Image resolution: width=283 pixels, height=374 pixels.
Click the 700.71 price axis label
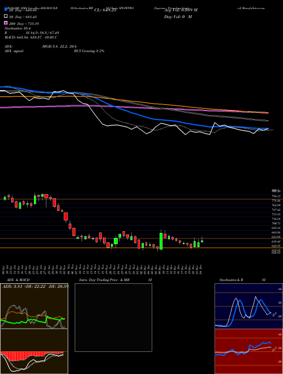[x=276, y=223]
